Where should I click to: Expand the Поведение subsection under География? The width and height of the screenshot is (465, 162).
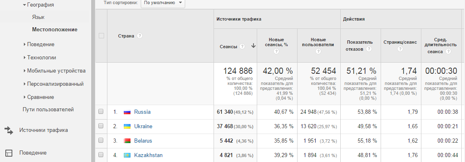(25, 44)
